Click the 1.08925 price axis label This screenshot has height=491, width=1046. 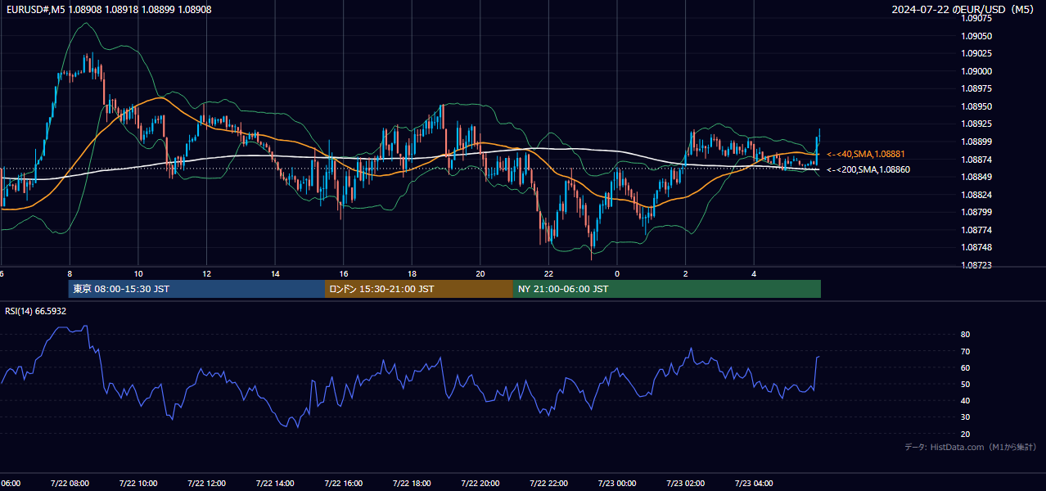(976, 124)
